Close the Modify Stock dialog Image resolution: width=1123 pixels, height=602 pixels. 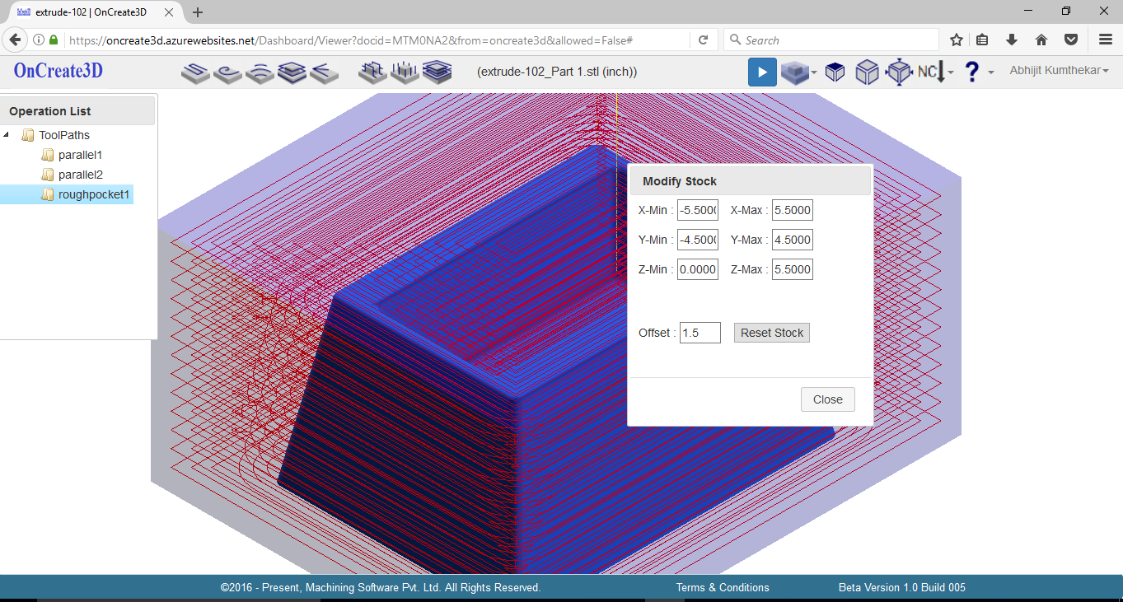(827, 399)
